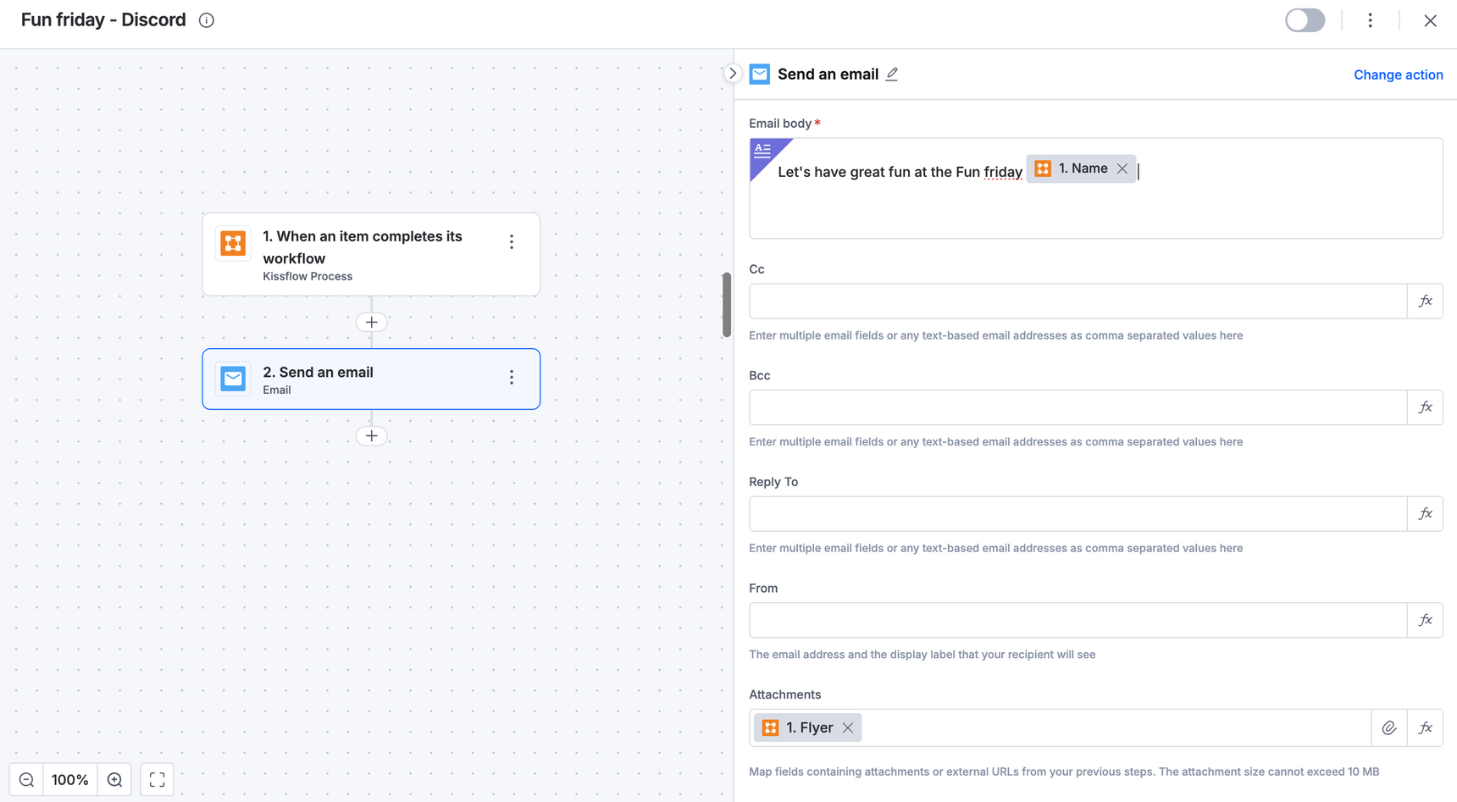Image resolution: width=1457 pixels, height=802 pixels.
Task: Fit the workflow canvas to screen
Action: click(157, 780)
